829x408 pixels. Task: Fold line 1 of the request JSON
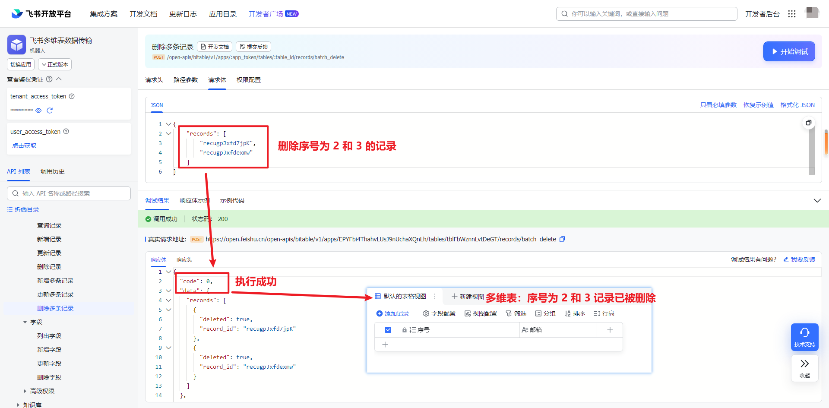168,124
